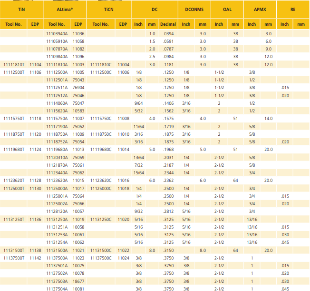310x291 pixels.
Task: Select tool number 11137504A in last row
Action: pos(57,289)
